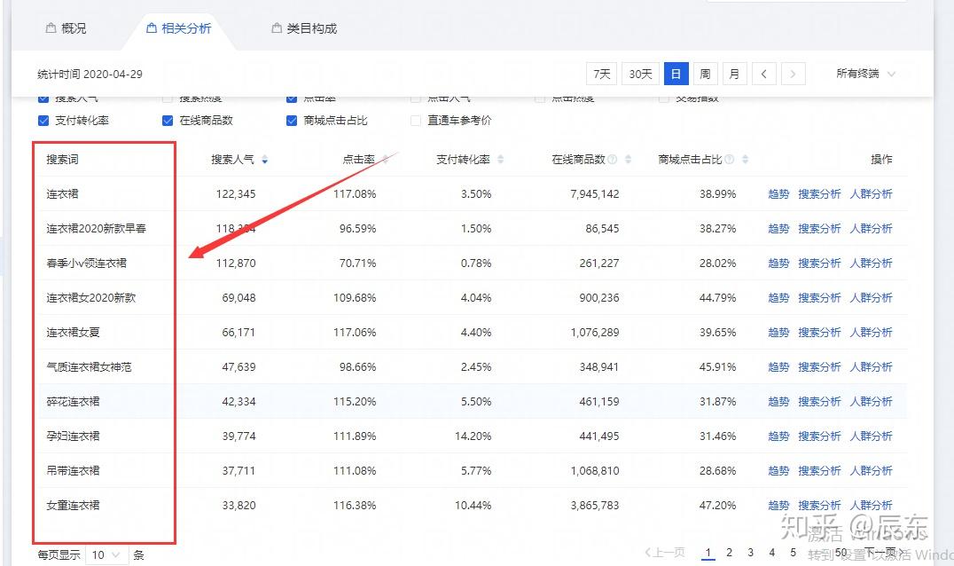The height and width of the screenshot is (566, 954).
Task: Uncheck 支付转化率 checkbox
Action: [x=43, y=121]
